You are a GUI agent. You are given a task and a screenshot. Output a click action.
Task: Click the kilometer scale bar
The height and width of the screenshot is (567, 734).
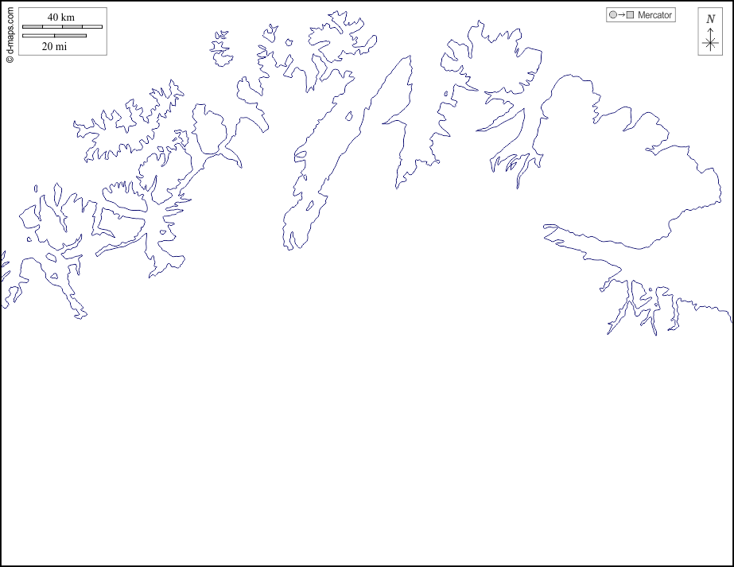62,27
